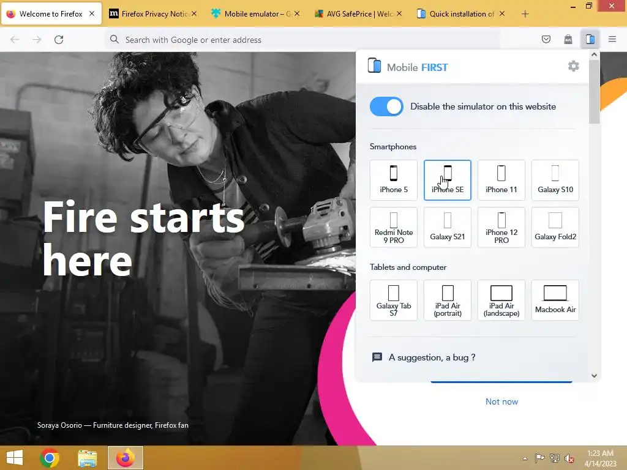The image size is (627, 470).
Task: Click the popup scrollbar up arrow
Action: click(x=594, y=54)
